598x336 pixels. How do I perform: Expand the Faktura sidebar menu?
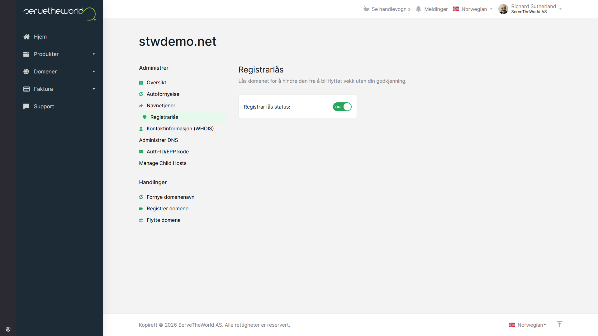(x=59, y=89)
